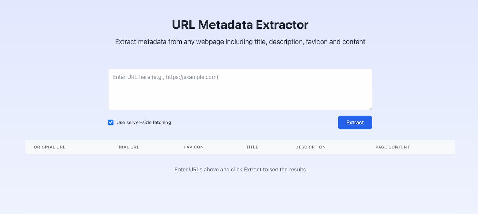Click the TITLE column header
Image resolution: width=478 pixels, height=214 pixels.
click(252, 147)
